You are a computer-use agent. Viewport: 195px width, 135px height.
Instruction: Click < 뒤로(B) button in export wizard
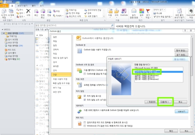(152, 102)
